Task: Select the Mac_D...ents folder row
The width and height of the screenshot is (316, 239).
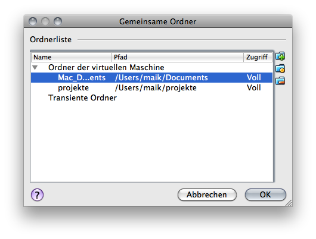Action: coord(151,78)
